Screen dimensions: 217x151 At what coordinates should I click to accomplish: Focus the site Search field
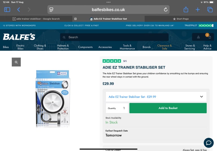click(x=114, y=37)
